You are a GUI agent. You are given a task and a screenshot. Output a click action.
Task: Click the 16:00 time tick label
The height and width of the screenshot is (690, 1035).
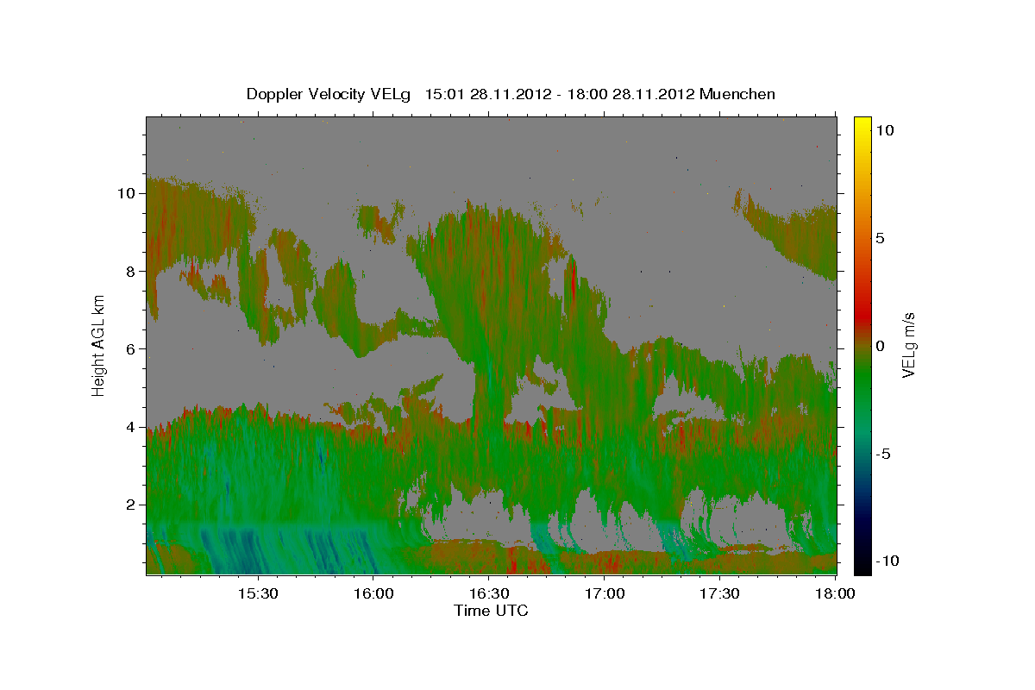tap(374, 593)
